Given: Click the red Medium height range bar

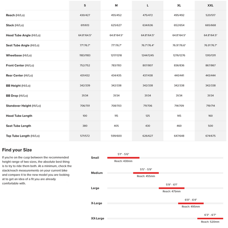Looking at the screenshot, I should 146,173.
